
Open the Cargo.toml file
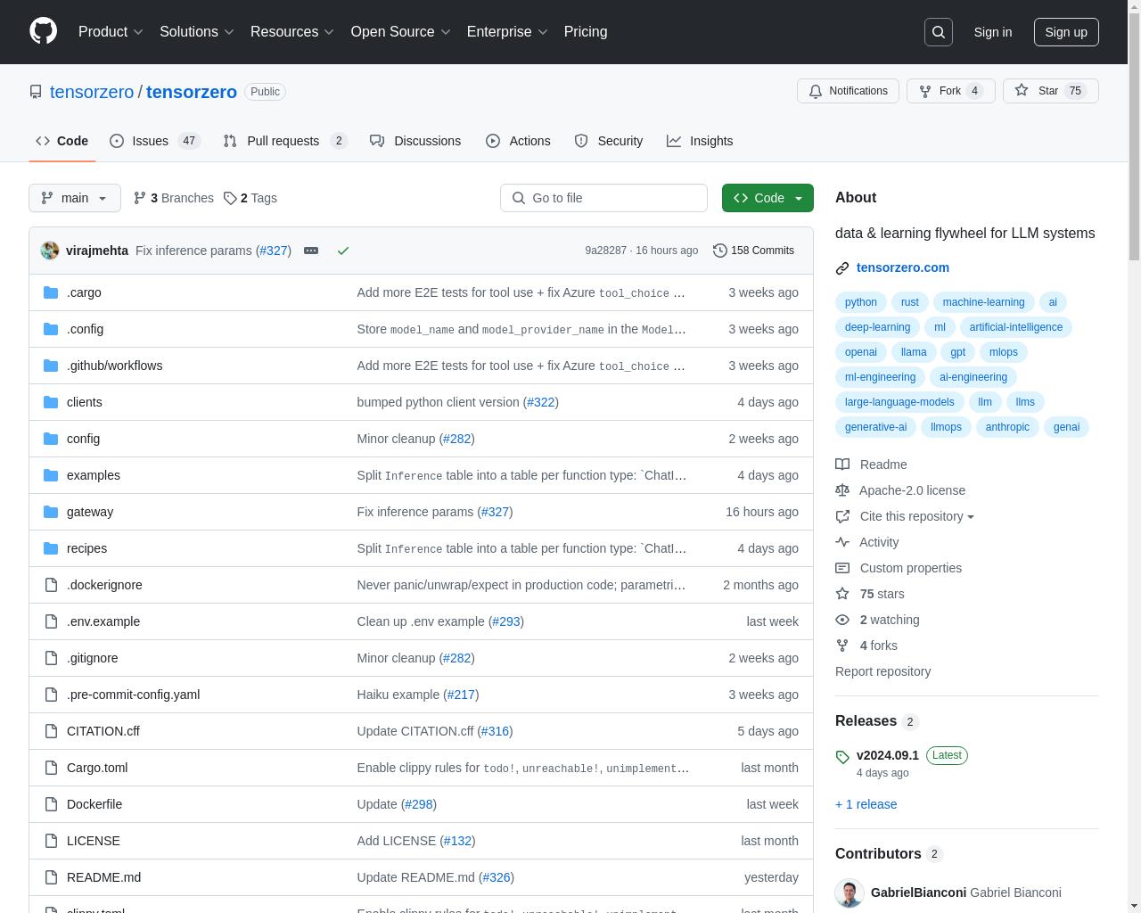(97, 768)
